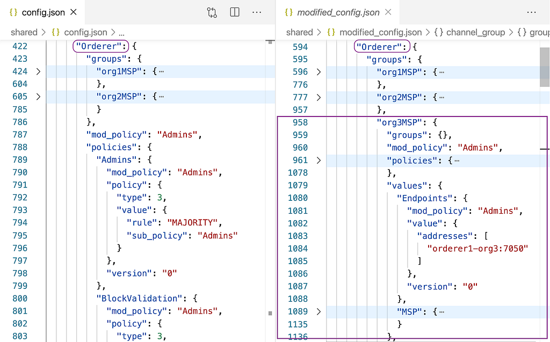Open the modified_config.json editor tab
550x342 pixels.
pyautogui.click(x=338, y=12)
